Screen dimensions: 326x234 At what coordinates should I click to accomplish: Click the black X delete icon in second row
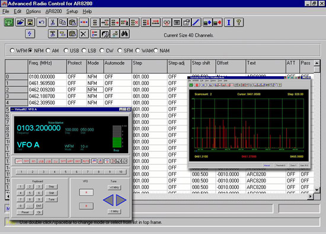pos(84,34)
